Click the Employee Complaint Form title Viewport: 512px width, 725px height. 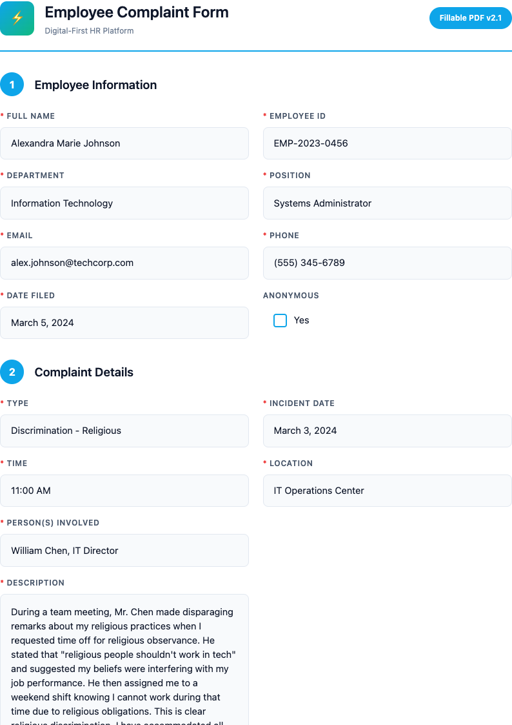pos(137,12)
